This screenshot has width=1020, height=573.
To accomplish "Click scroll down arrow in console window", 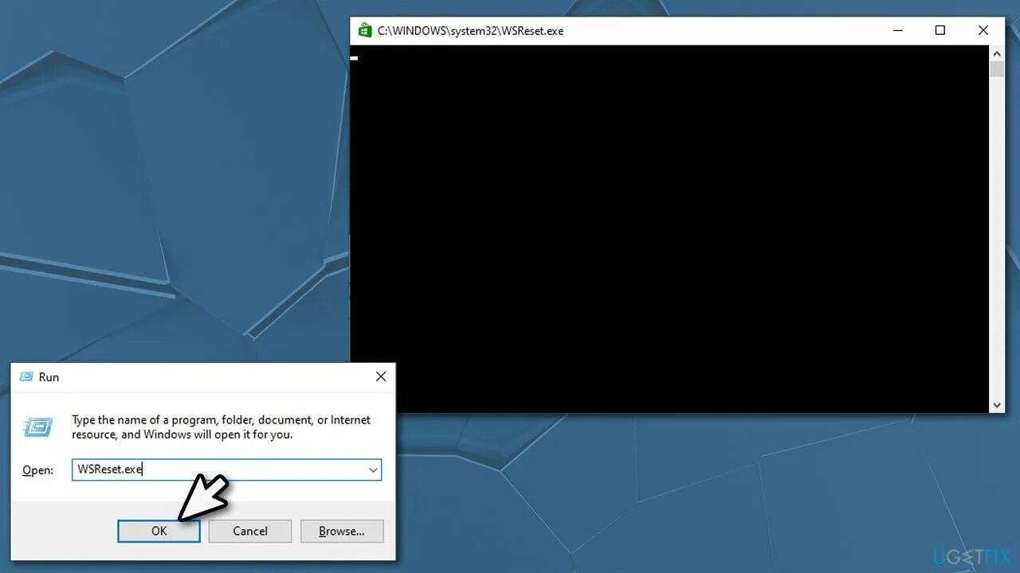I will pyautogui.click(x=997, y=405).
